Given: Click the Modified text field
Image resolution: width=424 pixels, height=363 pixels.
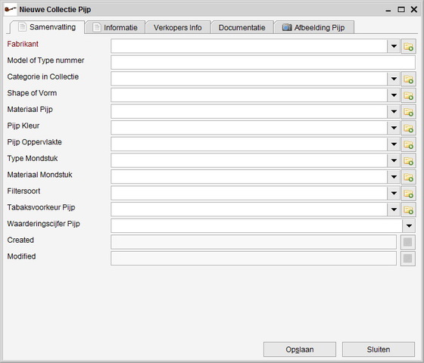Looking at the screenshot, I should point(254,259).
